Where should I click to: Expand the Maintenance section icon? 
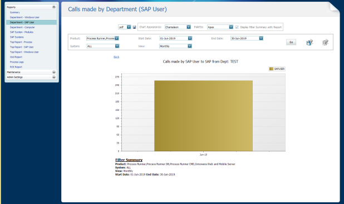point(54,72)
